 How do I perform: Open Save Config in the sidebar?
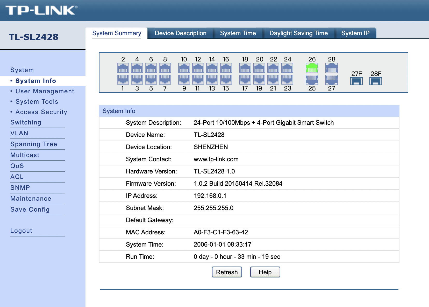30,210
